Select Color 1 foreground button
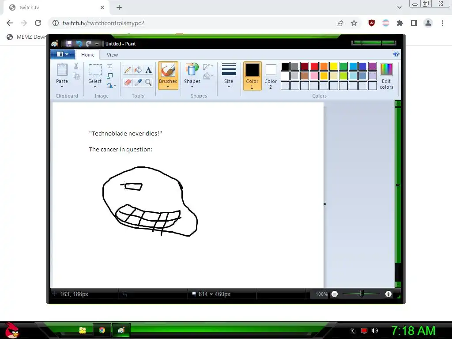 (252, 76)
